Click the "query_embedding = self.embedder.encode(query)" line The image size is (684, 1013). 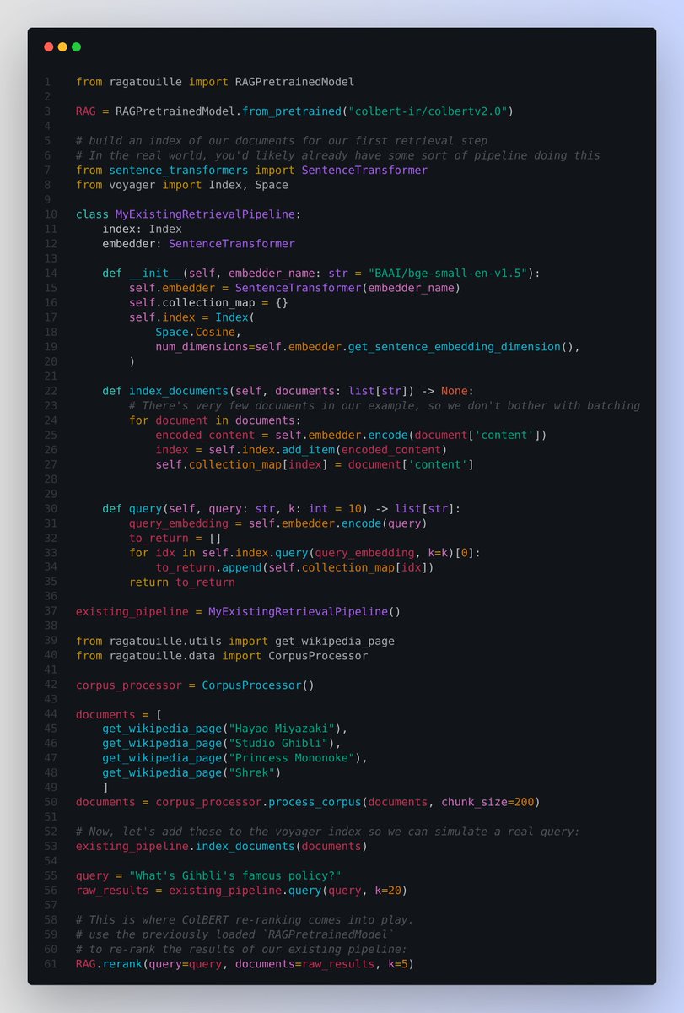coord(278,523)
